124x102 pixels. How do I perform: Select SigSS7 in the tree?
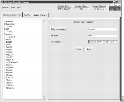[x=9, y=49]
